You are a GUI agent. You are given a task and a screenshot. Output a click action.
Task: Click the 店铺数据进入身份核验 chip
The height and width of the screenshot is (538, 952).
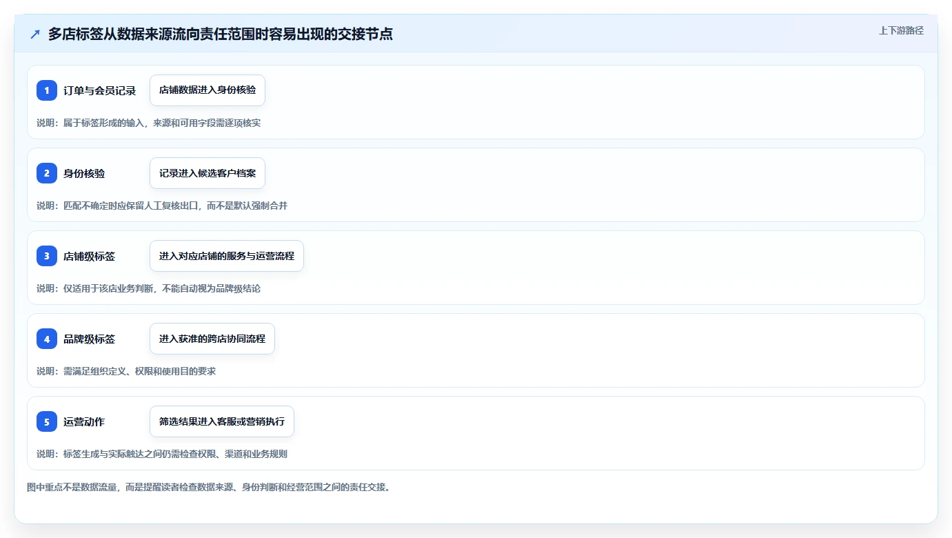click(x=207, y=90)
